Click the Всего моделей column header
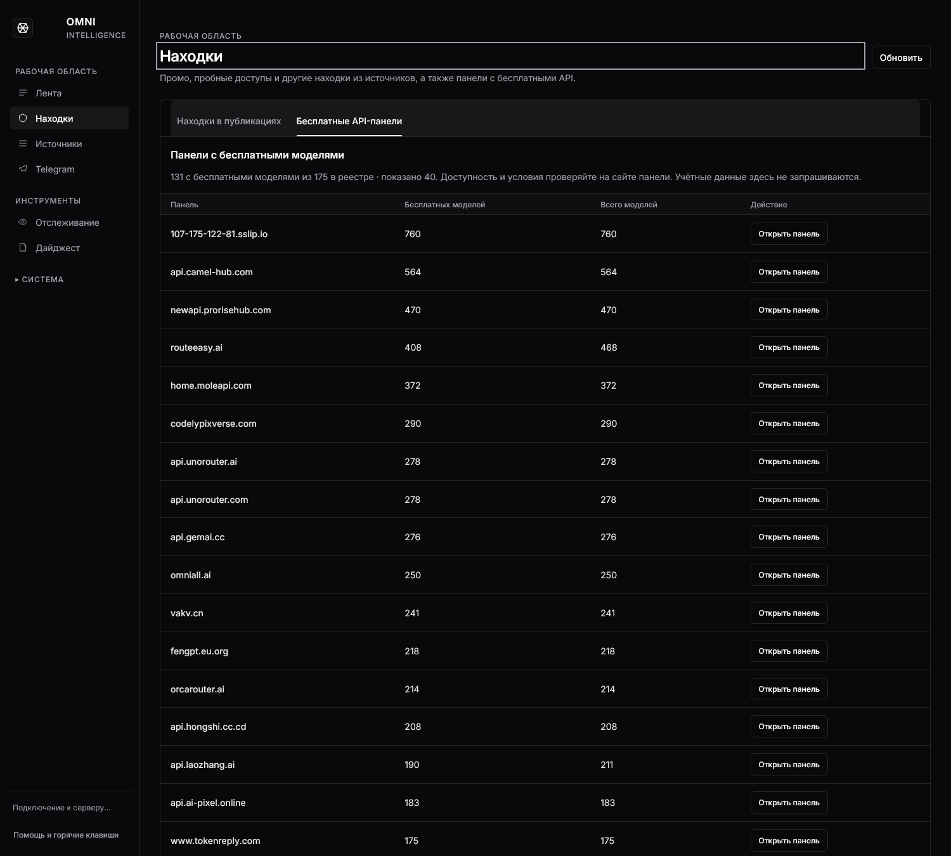This screenshot has height=856, width=951. click(629, 205)
